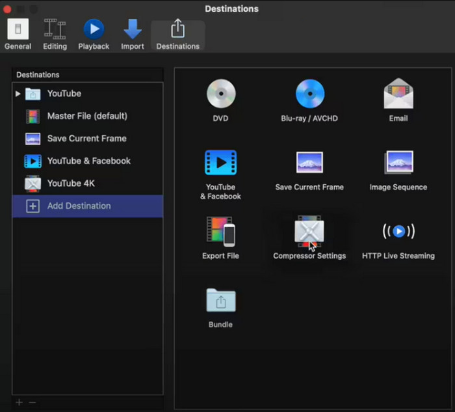
Task: Select YouTube & Facebook destination in grid
Action: pos(220,163)
